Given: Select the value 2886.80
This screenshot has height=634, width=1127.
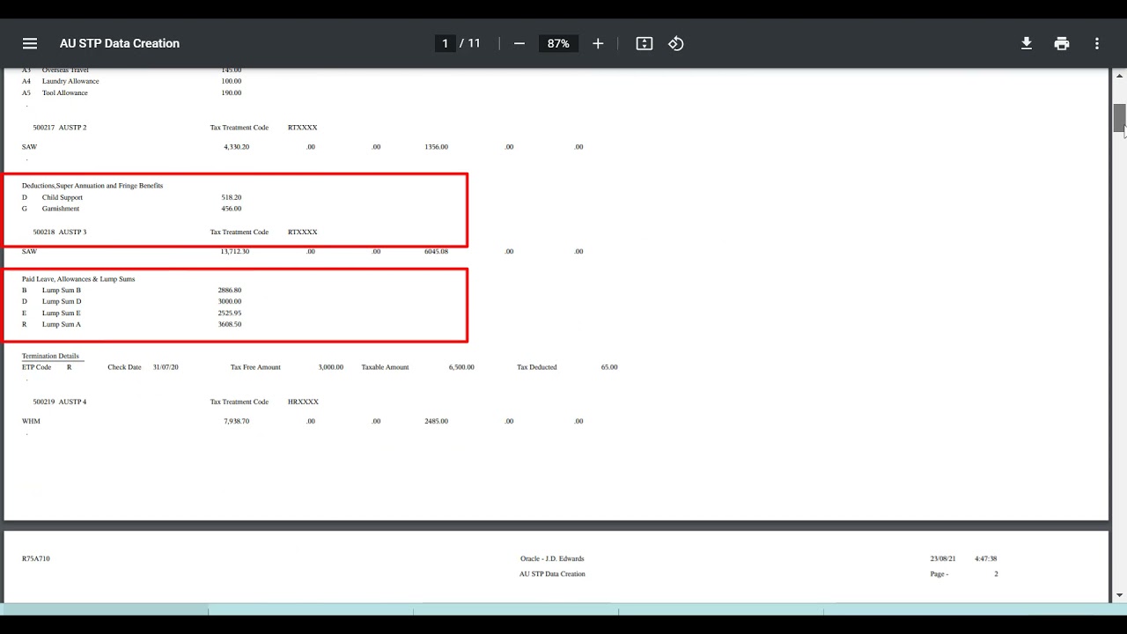Looking at the screenshot, I should click(x=230, y=290).
